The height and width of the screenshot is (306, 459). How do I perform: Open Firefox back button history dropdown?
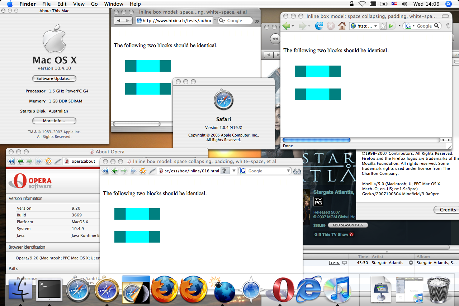[x=293, y=26]
